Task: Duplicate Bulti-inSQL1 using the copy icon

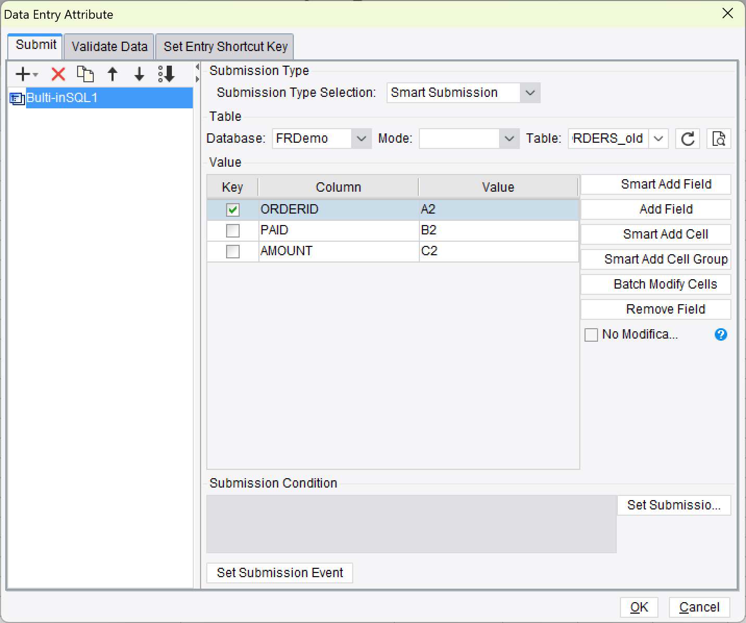Action: 85,74
